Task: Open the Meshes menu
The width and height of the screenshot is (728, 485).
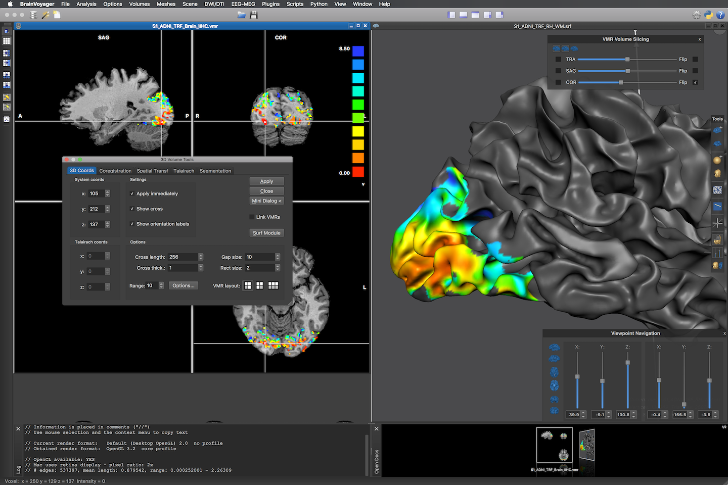Action: coord(166,4)
